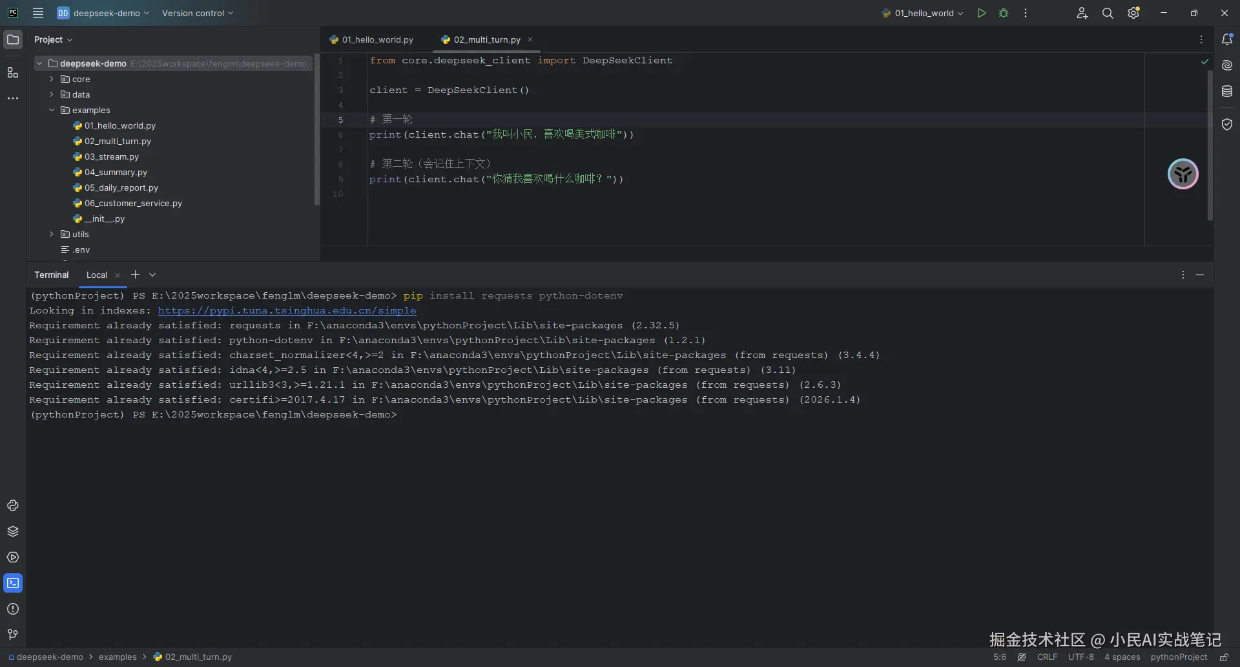Click the Terminal panel title

tap(52, 275)
